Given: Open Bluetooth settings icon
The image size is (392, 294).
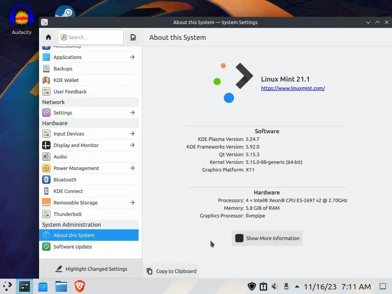Looking at the screenshot, I should pos(46,180).
